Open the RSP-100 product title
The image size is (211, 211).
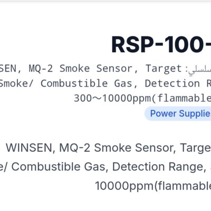tap(161, 44)
